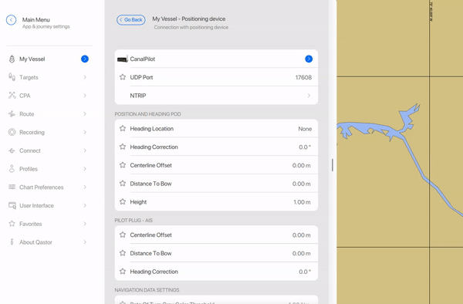This screenshot has width=463, height=304.
Task: Expand the Route chevron
Action: [85, 114]
